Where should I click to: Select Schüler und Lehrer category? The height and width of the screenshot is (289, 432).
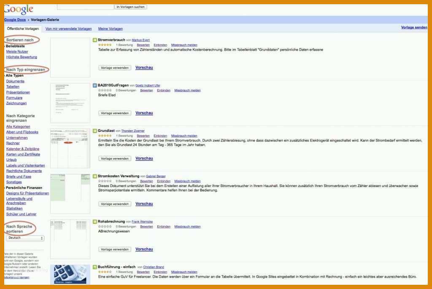pyautogui.click(x=21, y=214)
